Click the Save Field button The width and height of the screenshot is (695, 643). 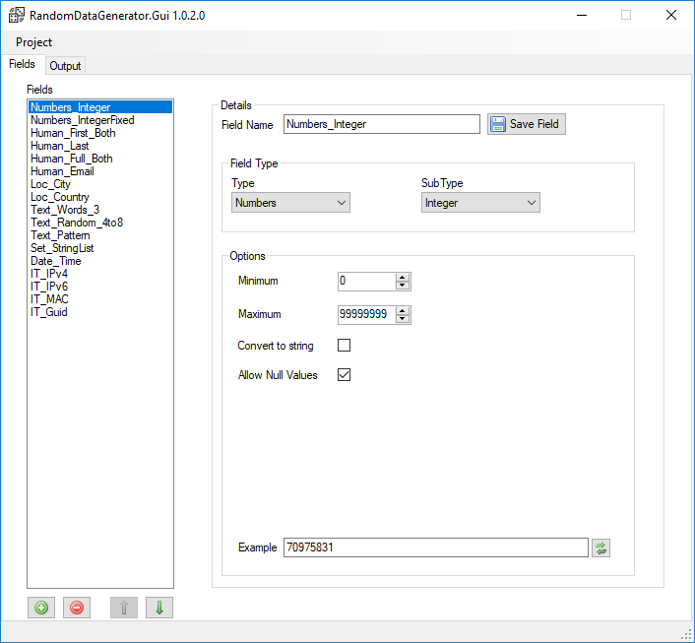point(526,124)
